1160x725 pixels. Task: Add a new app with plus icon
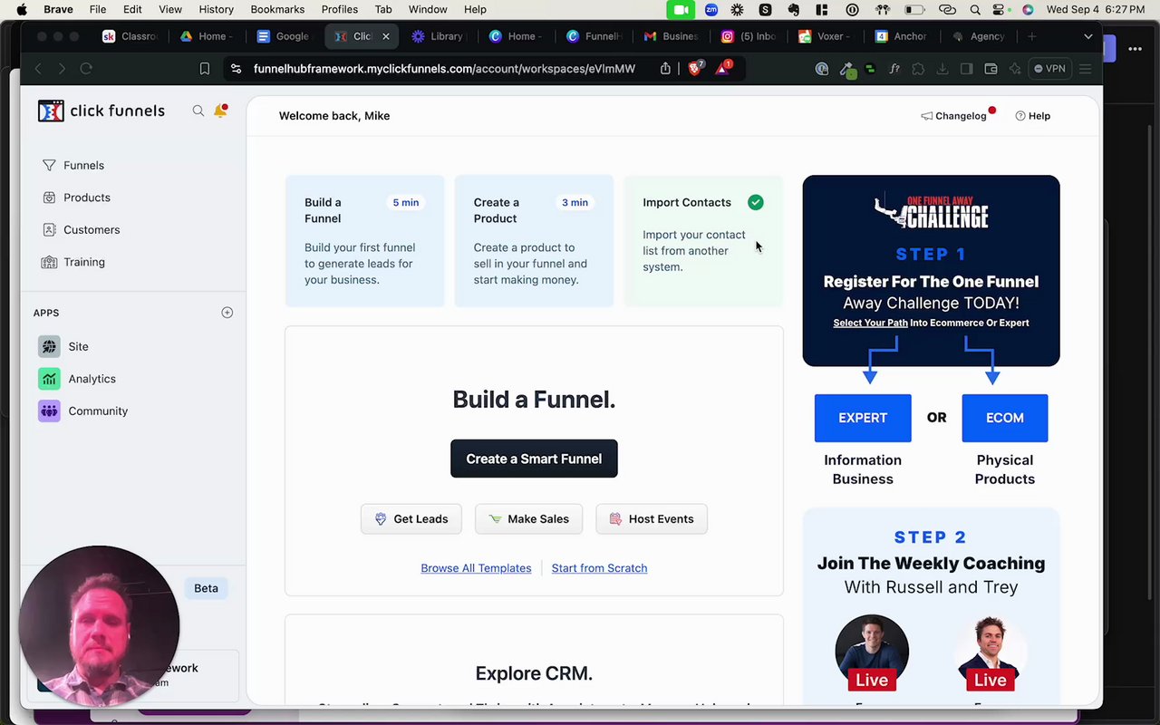tap(227, 313)
